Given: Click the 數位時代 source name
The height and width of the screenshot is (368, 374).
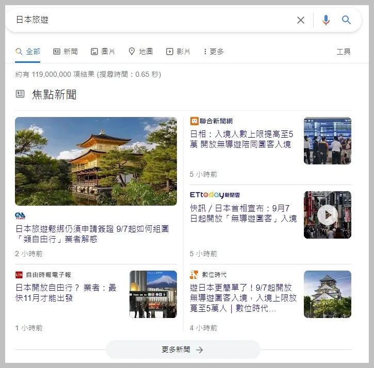Looking at the screenshot, I should point(214,275).
